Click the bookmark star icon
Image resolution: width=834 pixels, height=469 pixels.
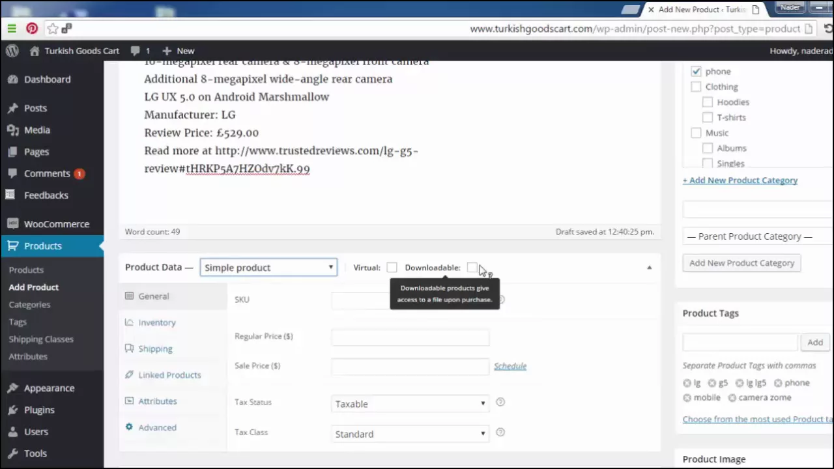pos(53,29)
